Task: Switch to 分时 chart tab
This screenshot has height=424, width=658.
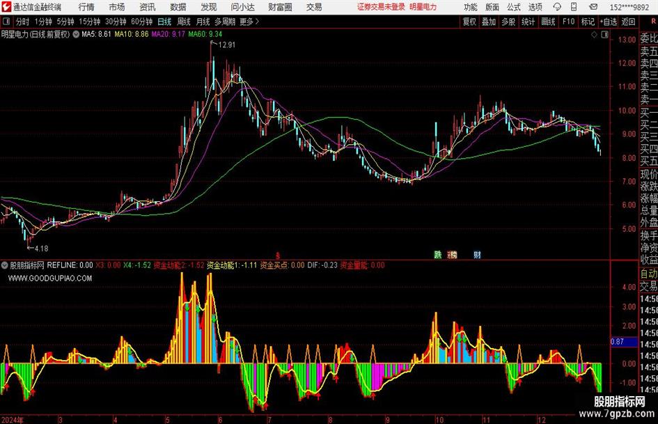Action: [x=22, y=22]
